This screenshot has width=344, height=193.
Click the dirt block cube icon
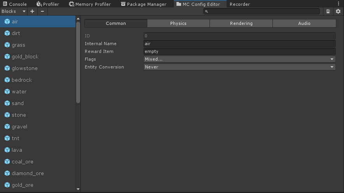click(x=7, y=33)
